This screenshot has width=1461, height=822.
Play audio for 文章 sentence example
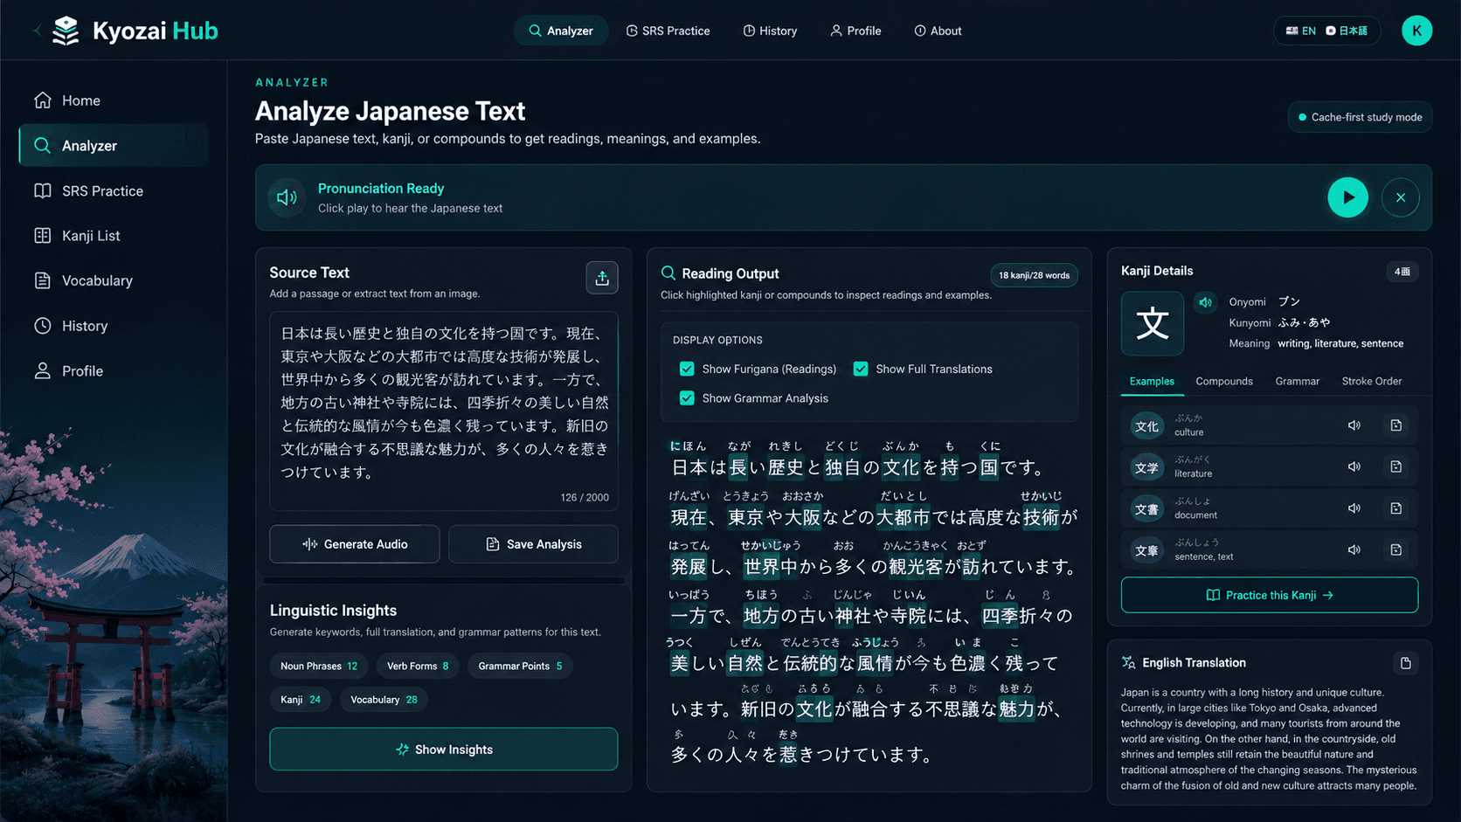tap(1354, 549)
